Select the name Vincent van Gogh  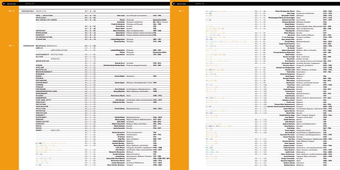(289, 57)
